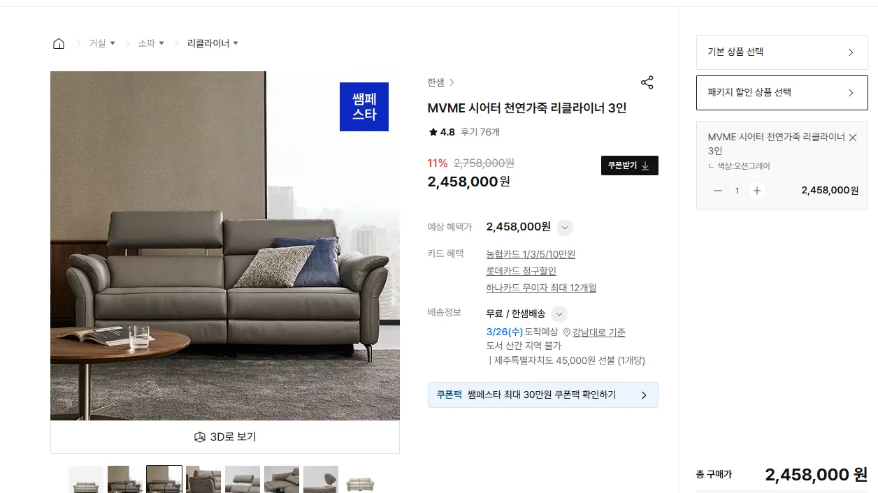878x493 pixels.
Task: Open 기본 상품 선택 option panel
Action: [782, 52]
